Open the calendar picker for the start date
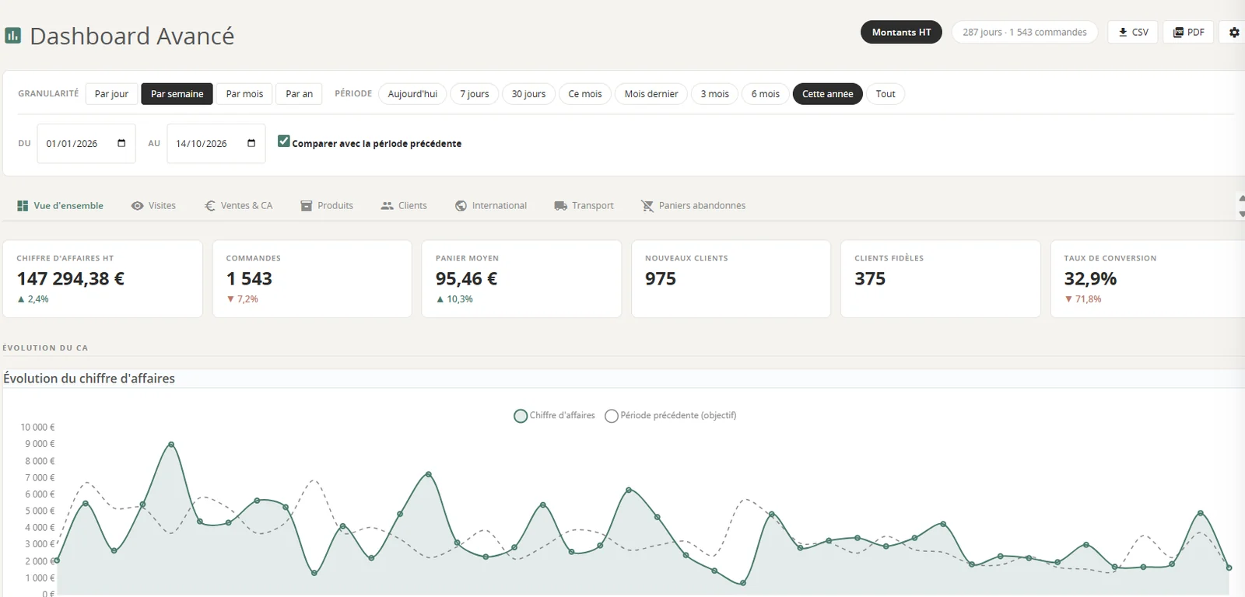Viewport: 1245px width, 597px height. coord(121,143)
